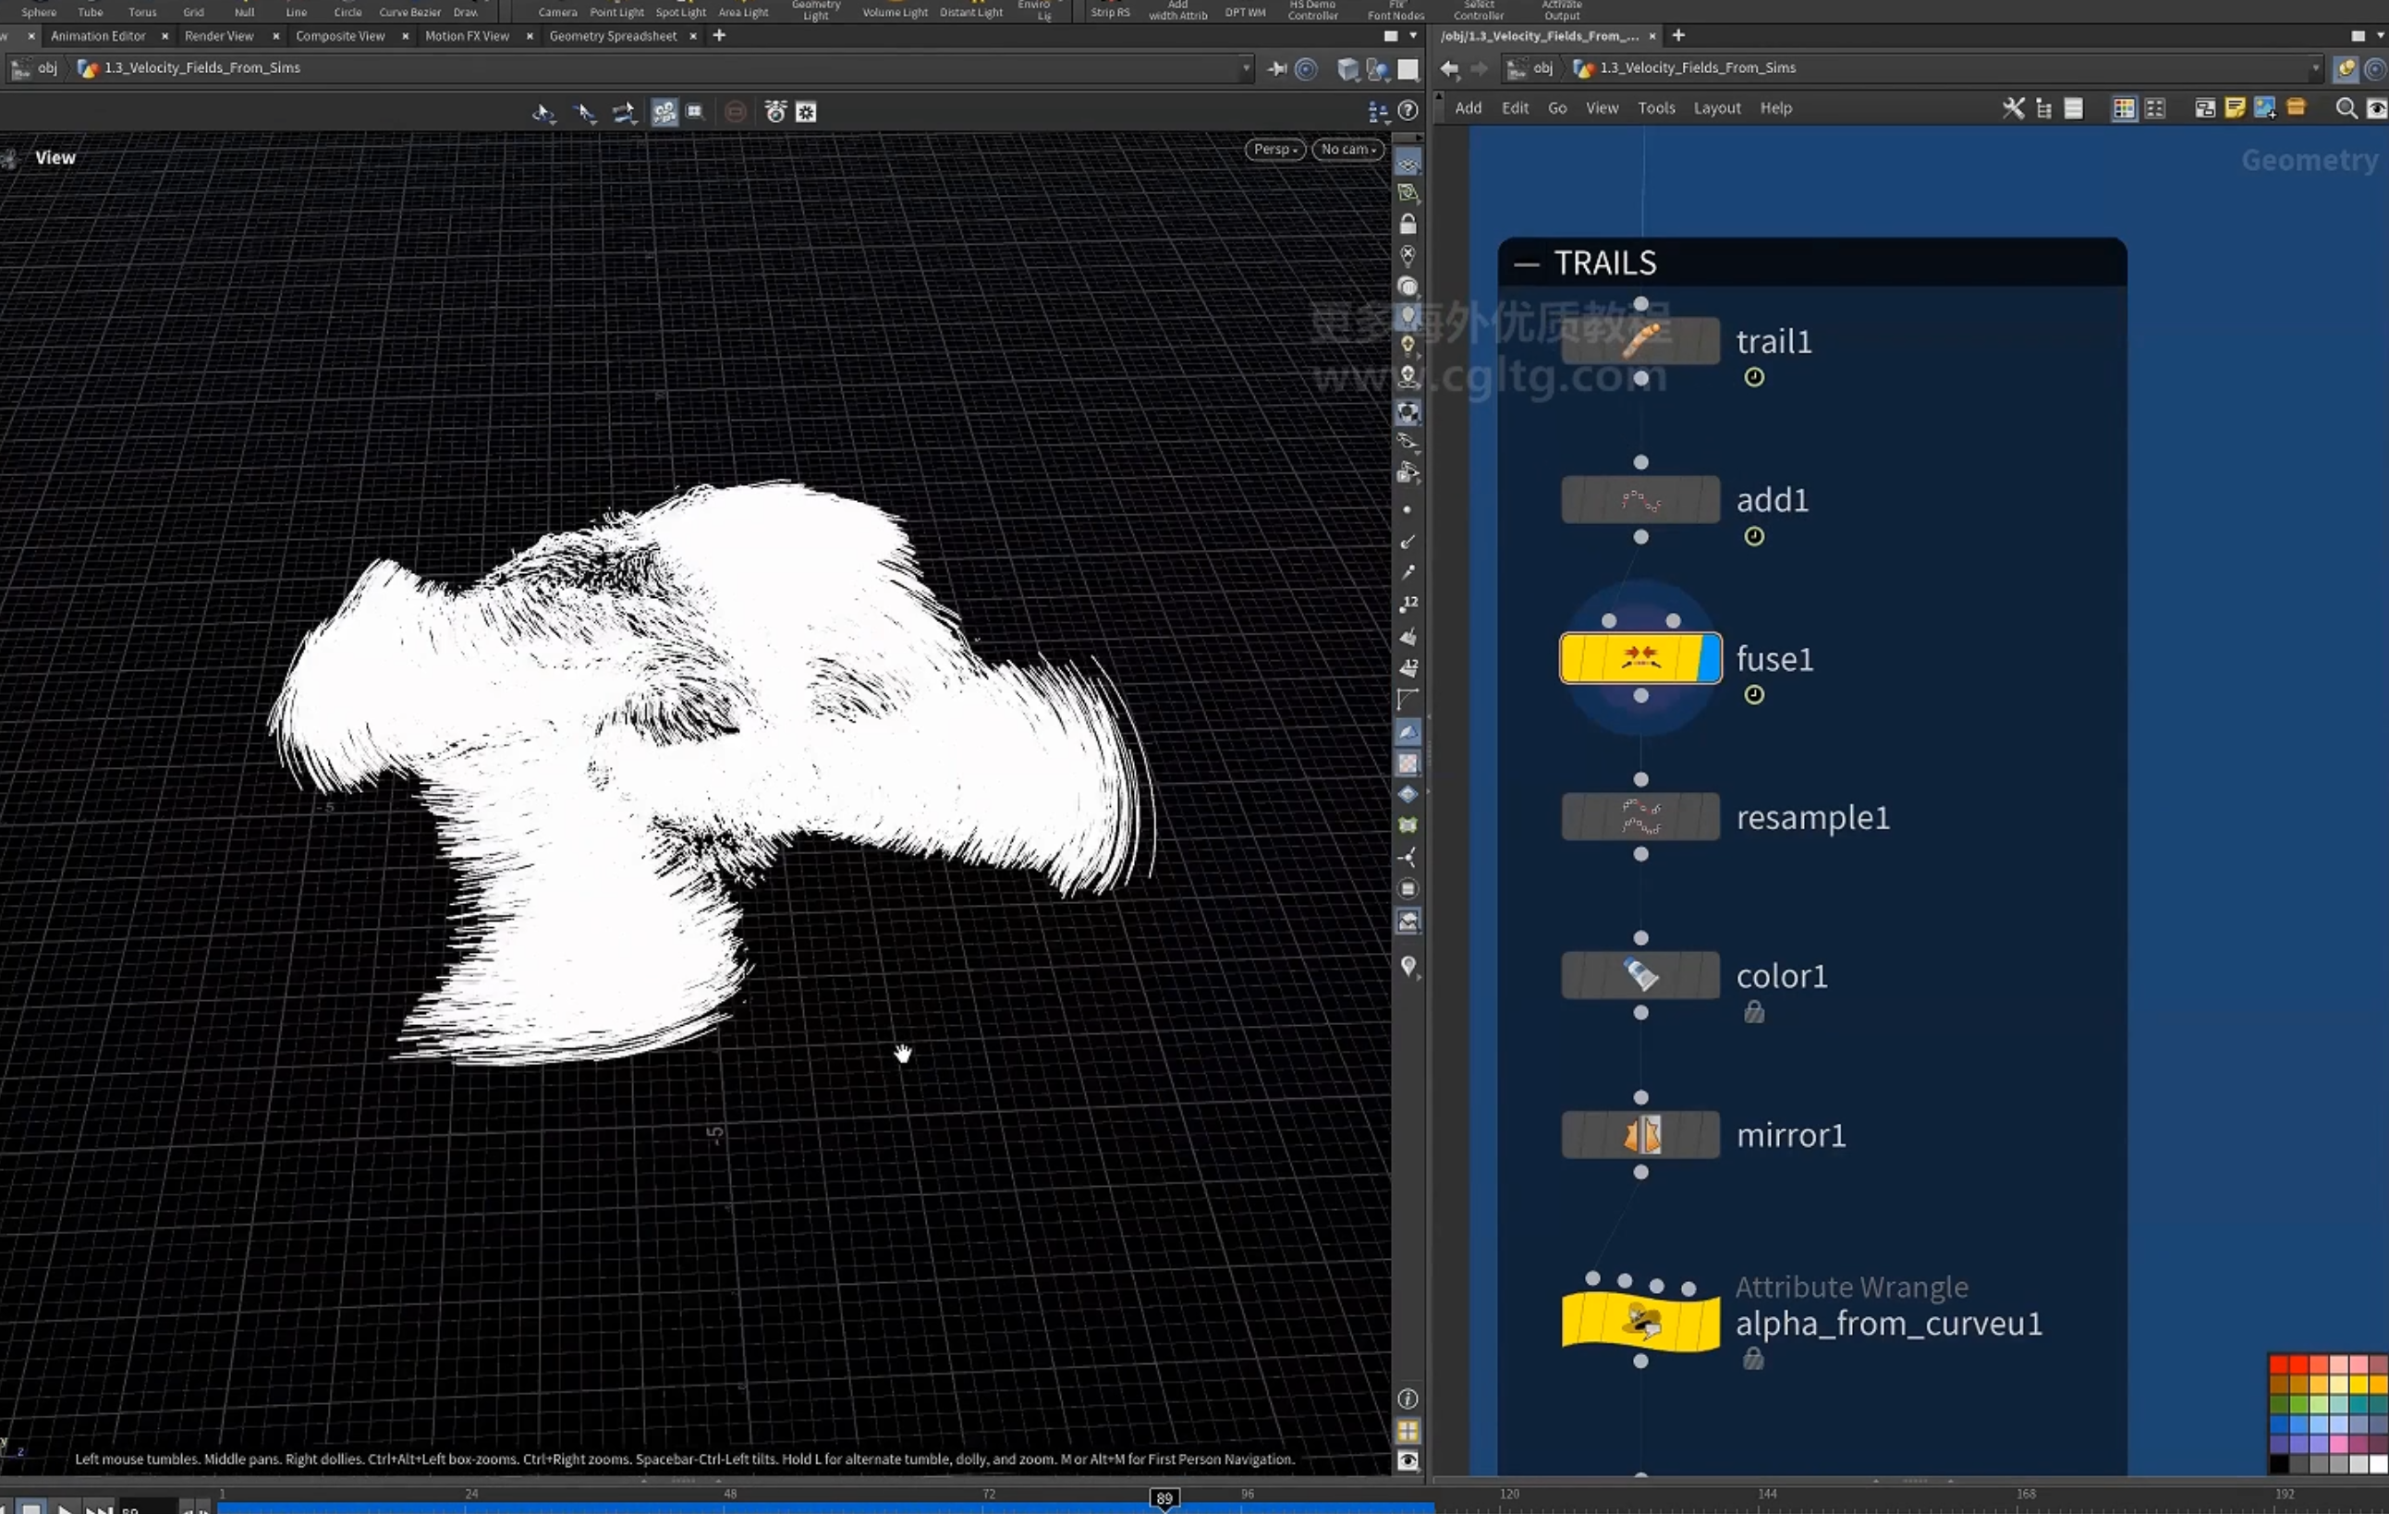Image resolution: width=2389 pixels, height=1514 pixels.
Task: Switch to the Geometry Spreadsheet tab
Action: pos(612,36)
